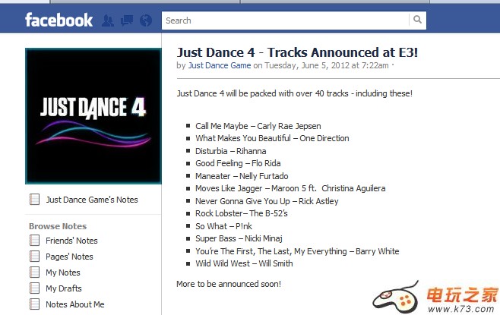Screen dimensions: 500x315
Task: Click the More to be announced soon text
Action: click(x=229, y=284)
